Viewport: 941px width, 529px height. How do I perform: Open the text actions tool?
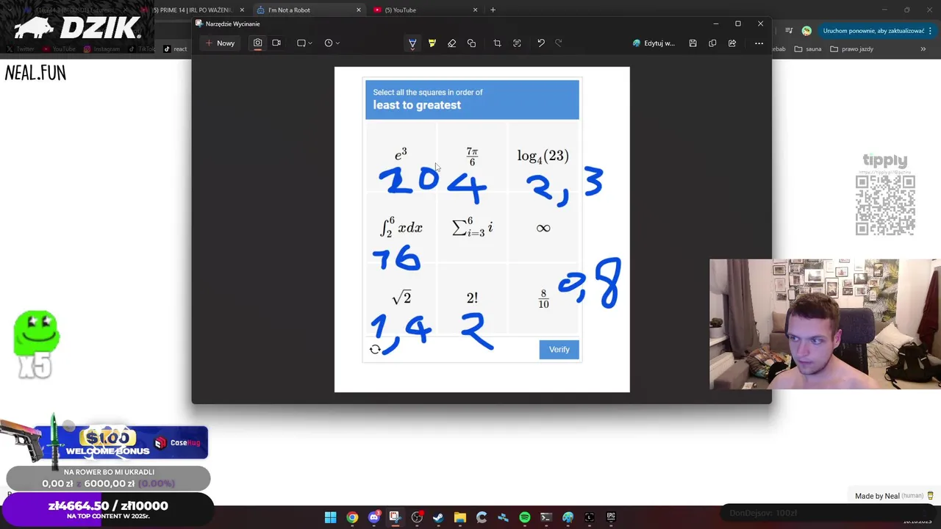pyautogui.click(x=517, y=43)
